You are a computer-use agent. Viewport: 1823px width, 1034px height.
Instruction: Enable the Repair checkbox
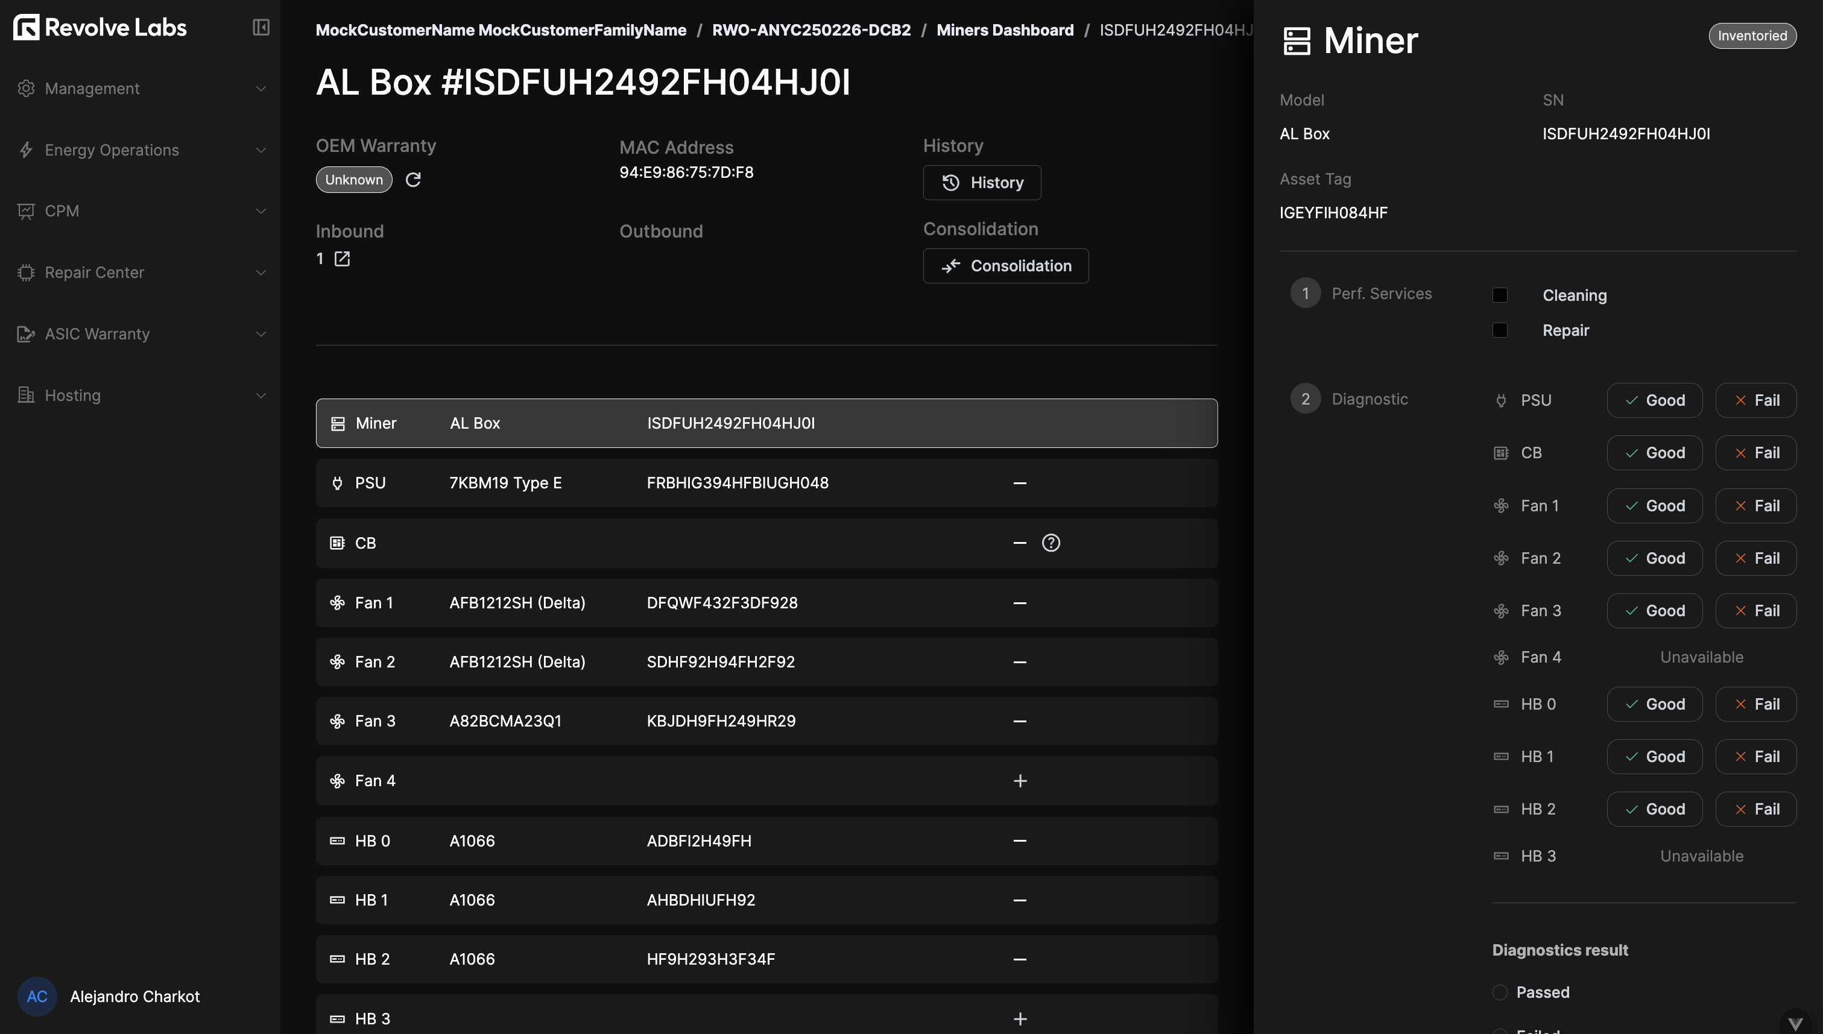pos(1500,330)
